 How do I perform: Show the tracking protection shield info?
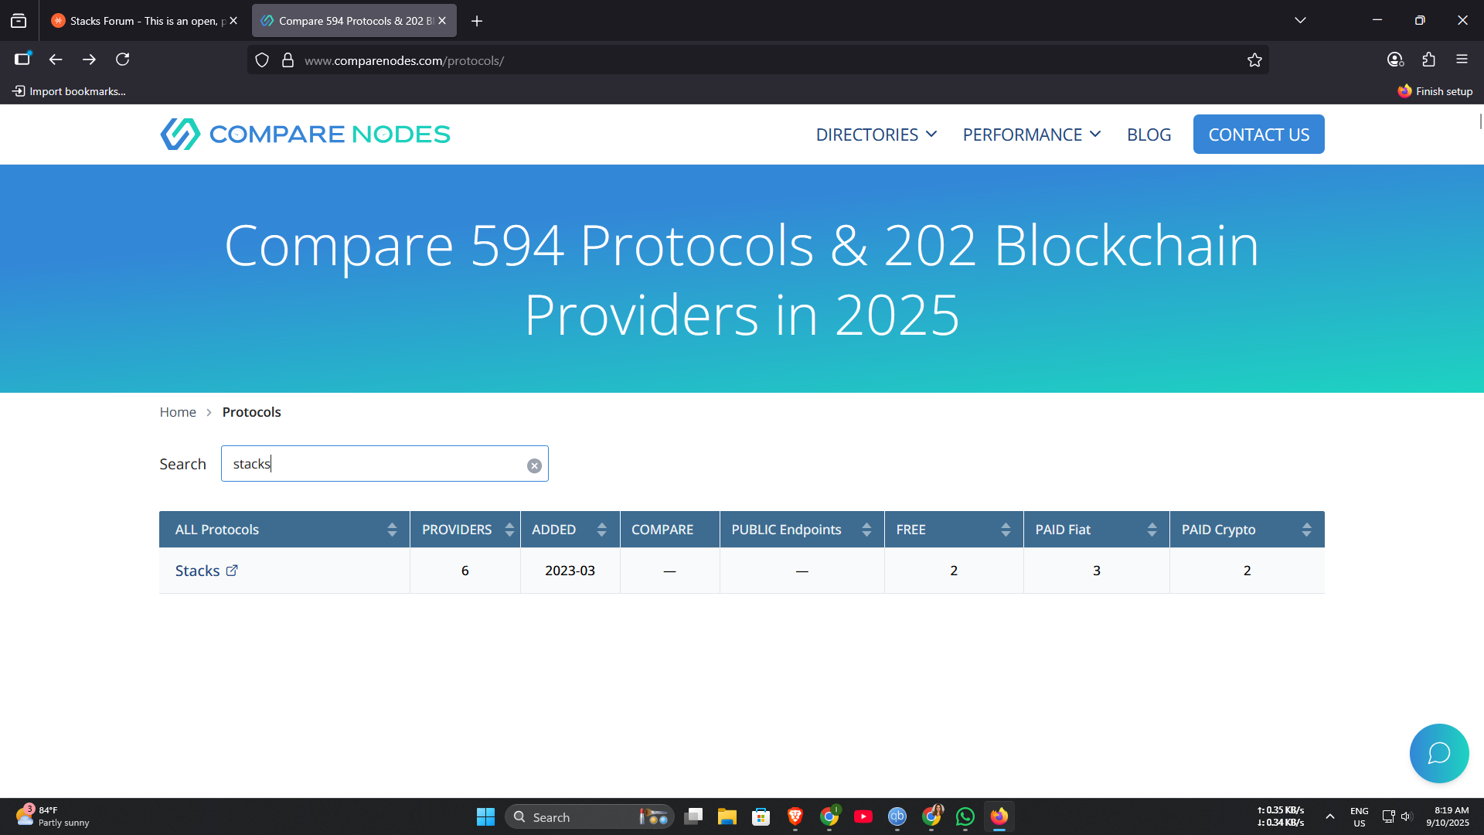click(x=262, y=60)
